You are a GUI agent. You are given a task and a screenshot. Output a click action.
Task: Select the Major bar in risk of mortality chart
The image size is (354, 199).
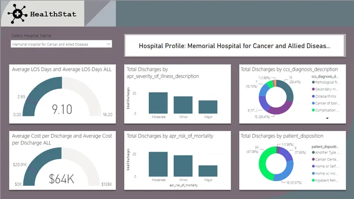click(x=208, y=171)
